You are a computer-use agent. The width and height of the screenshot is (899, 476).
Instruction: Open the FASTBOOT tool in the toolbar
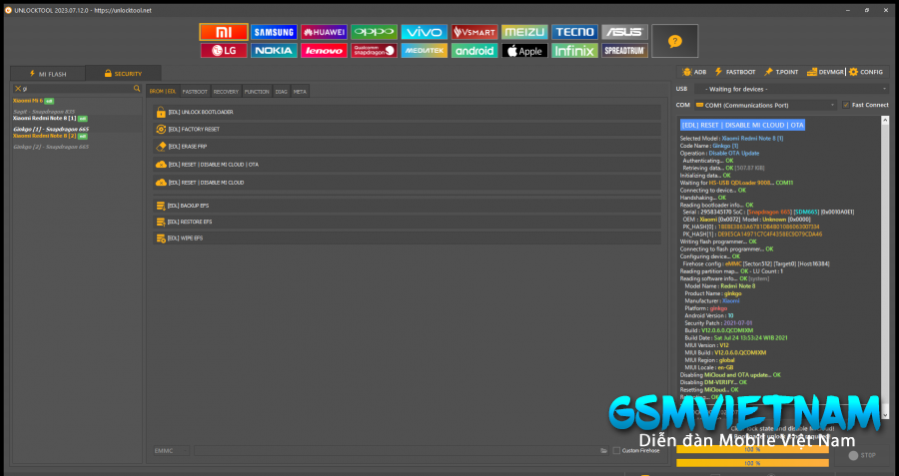735,72
